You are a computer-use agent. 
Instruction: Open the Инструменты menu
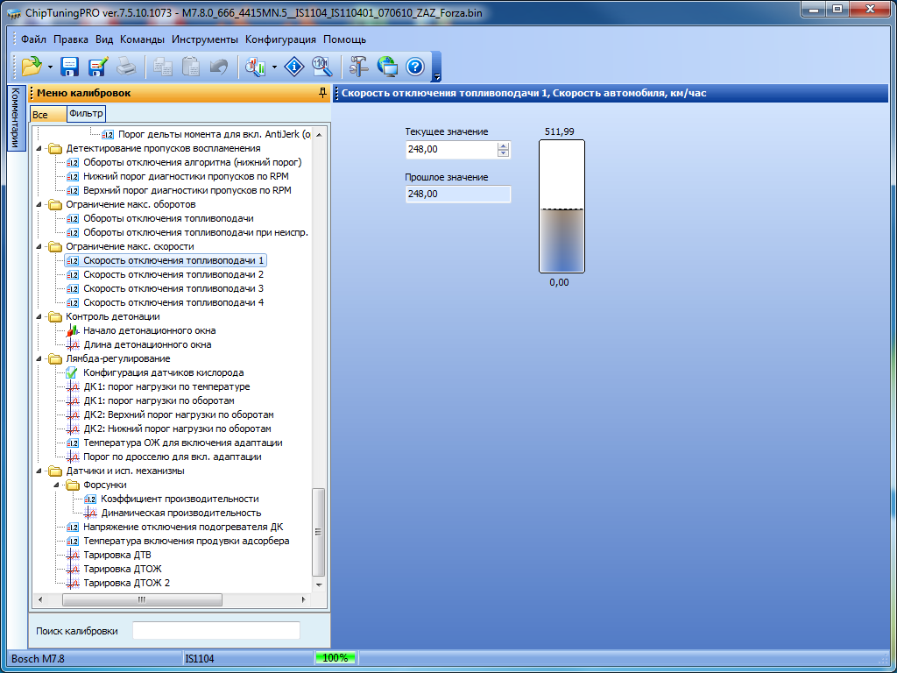204,39
